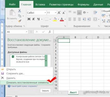
Task: Switch to the Формулы tab
Action: click(83, 4)
